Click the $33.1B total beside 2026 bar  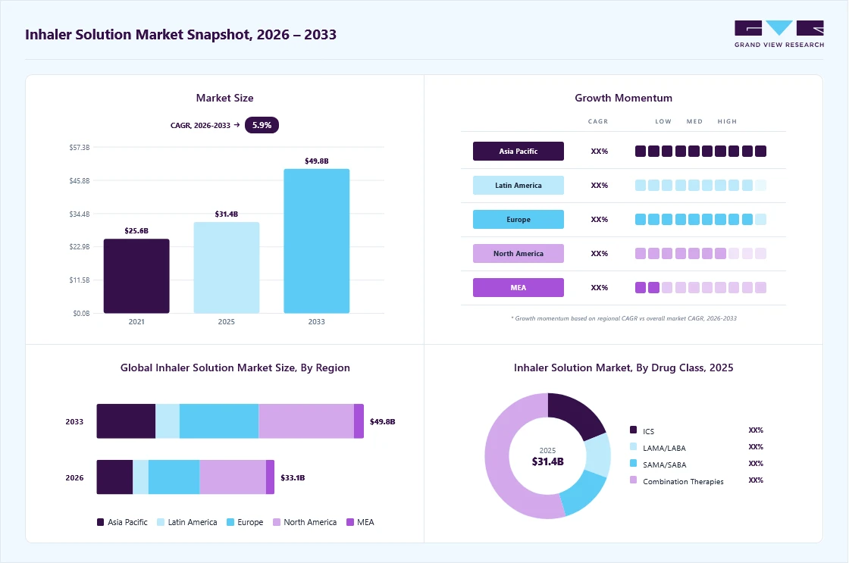[293, 477]
